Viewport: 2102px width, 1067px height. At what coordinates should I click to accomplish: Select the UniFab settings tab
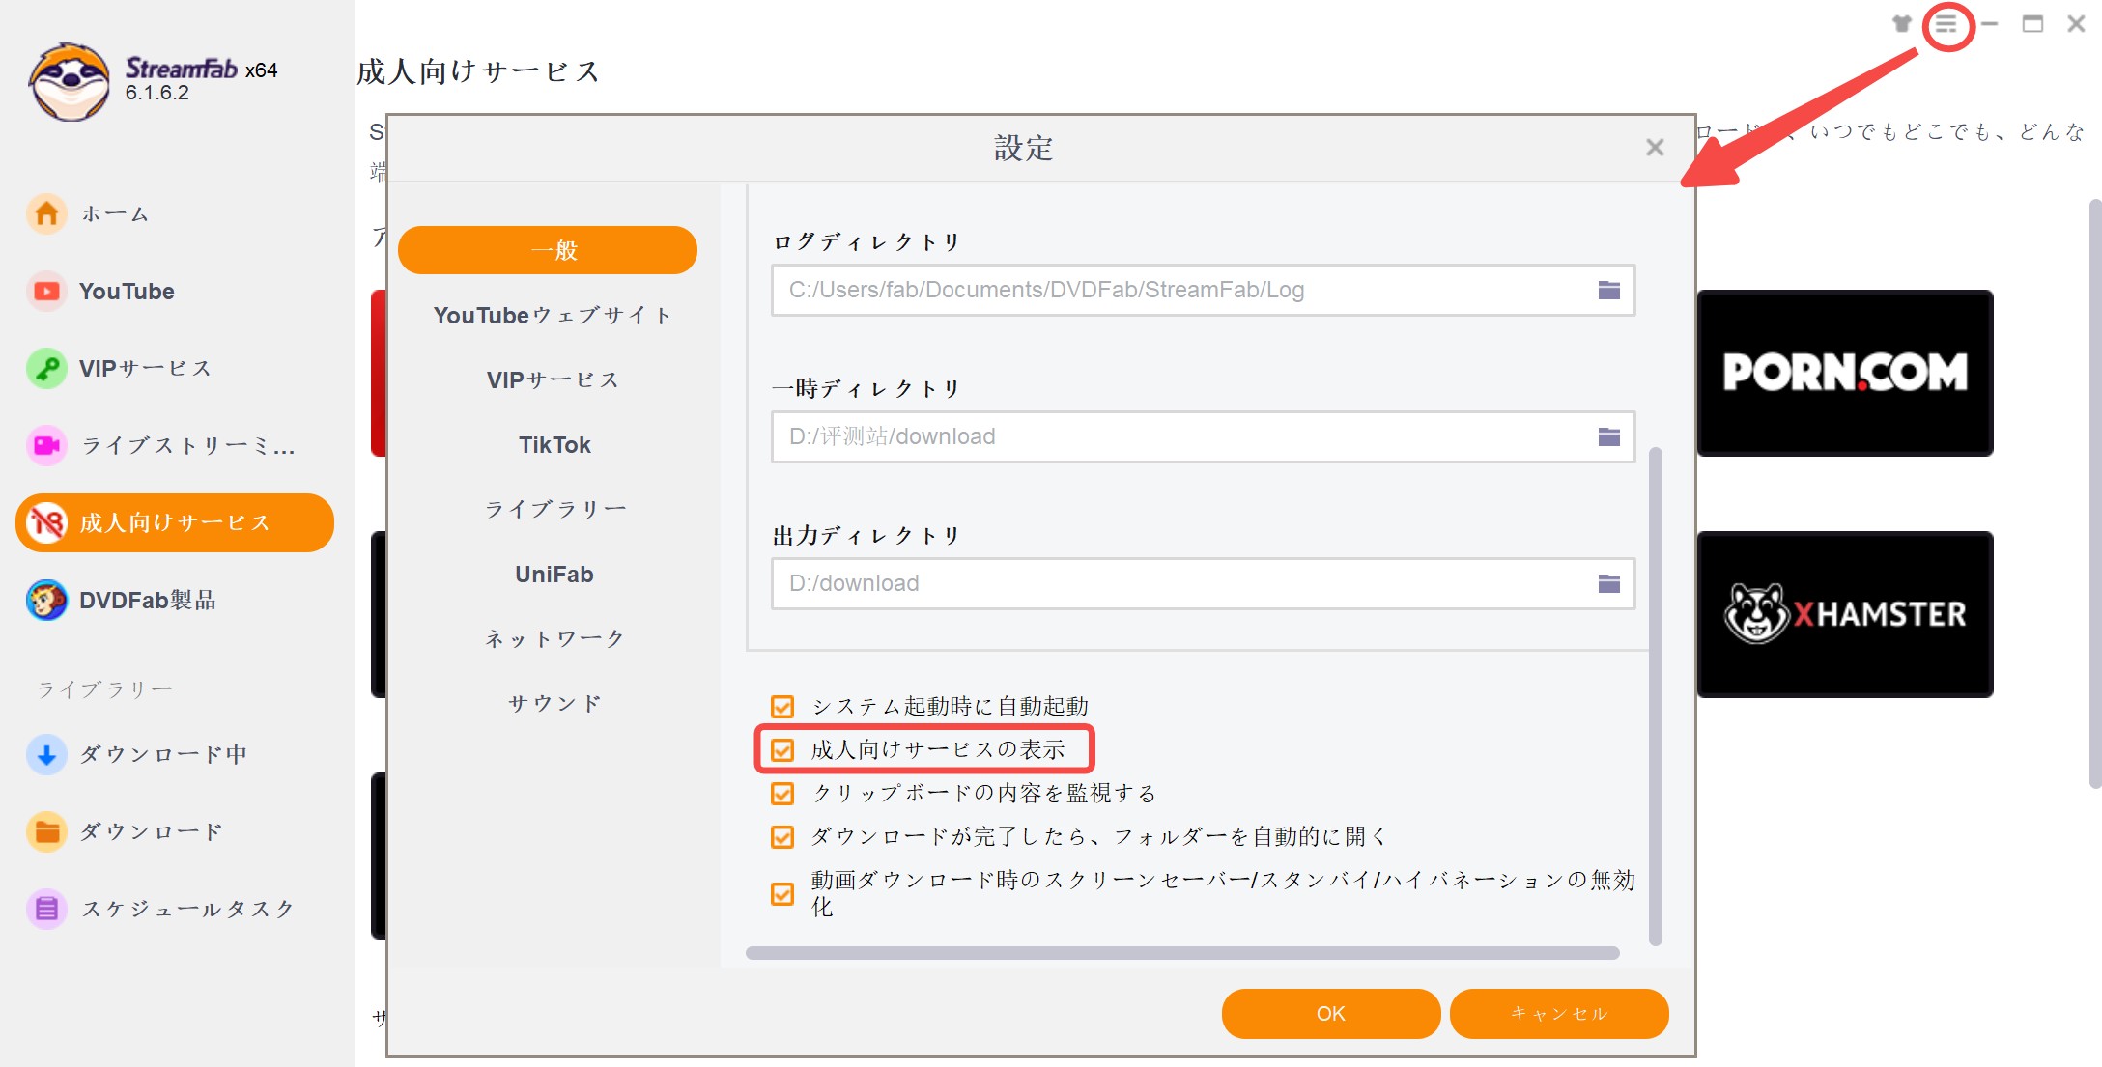pos(554,575)
